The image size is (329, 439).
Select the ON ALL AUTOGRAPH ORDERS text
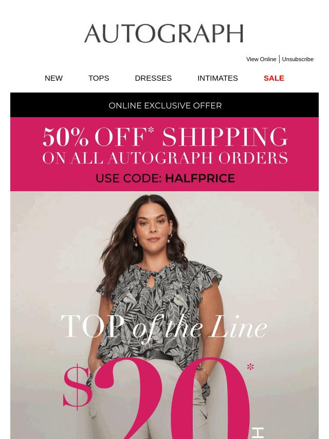pos(165,158)
